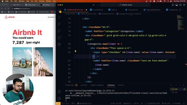Click the Anywhere search pill
Screen dimensions: 187x105
coord(51,17)
